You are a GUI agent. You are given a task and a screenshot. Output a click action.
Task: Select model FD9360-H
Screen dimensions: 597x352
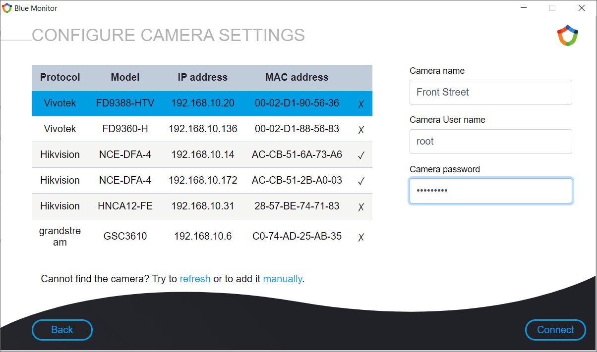tap(125, 129)
